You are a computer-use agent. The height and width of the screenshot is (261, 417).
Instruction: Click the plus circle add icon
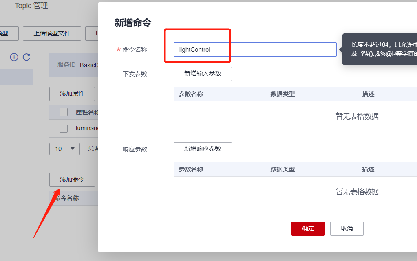tap(14, 57)
